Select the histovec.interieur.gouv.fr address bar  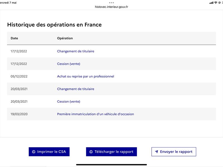coord(111,7)
